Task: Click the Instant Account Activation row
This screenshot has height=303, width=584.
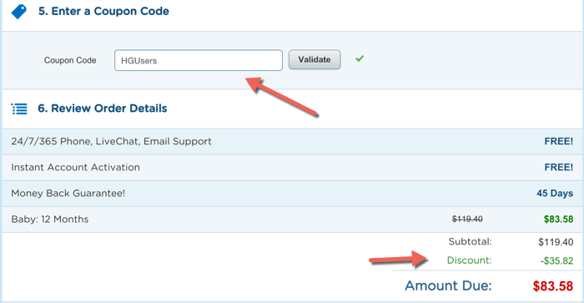Action: tap(292, 167)
